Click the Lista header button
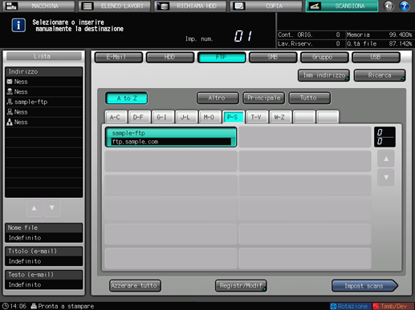415x310 pixels. click(x=43, y=56)
